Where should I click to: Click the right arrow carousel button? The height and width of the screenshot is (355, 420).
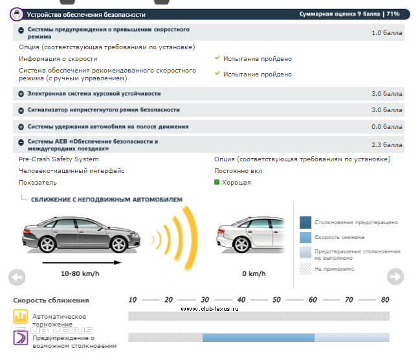pos(395,277)
